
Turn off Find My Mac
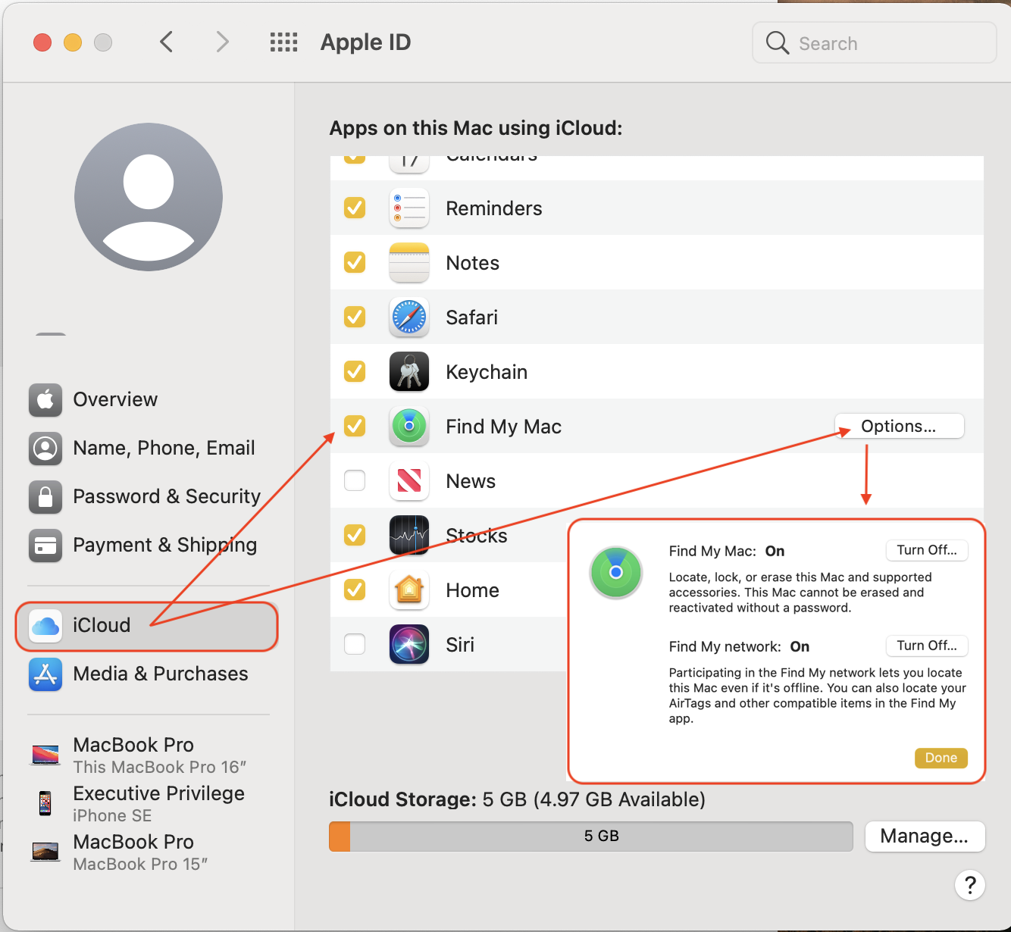click(927, 550)
